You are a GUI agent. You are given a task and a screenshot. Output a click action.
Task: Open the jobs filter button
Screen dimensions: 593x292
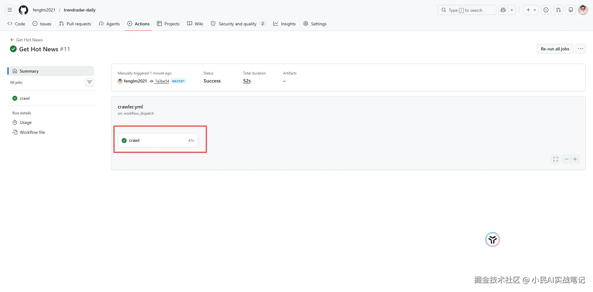90,82
